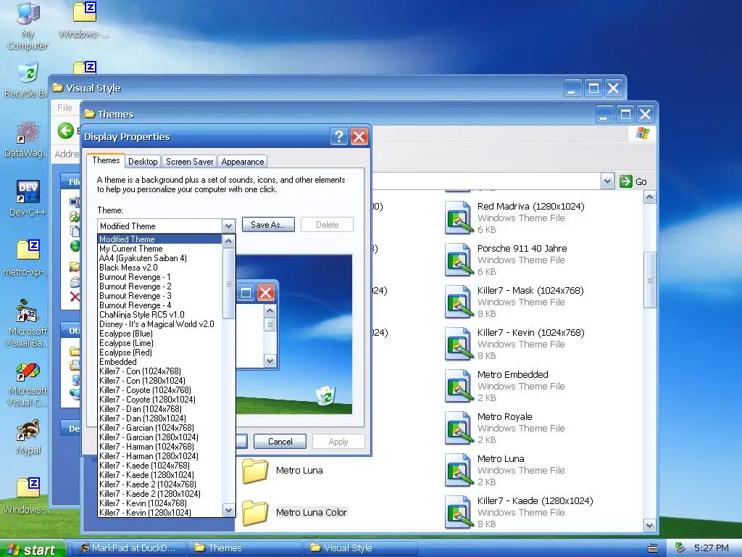742x557 pixels.
Task: Choose My Current Theme in list
Action: pos(160,249)
